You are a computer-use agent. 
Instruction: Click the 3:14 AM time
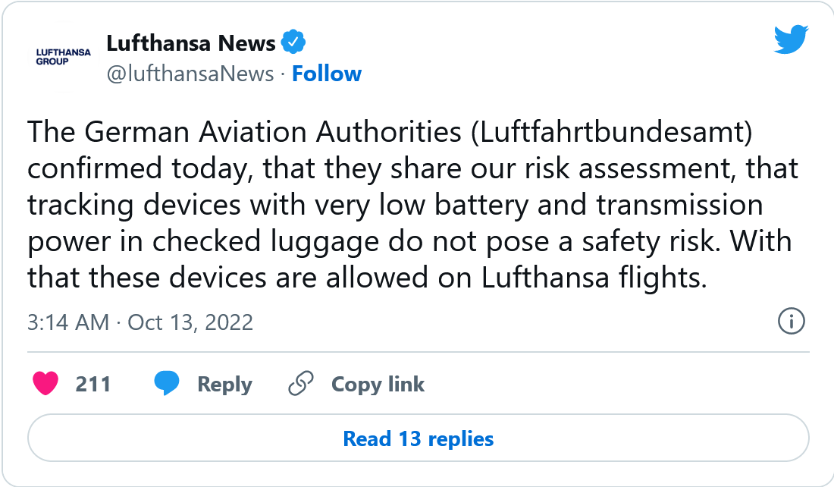point(68,322)
